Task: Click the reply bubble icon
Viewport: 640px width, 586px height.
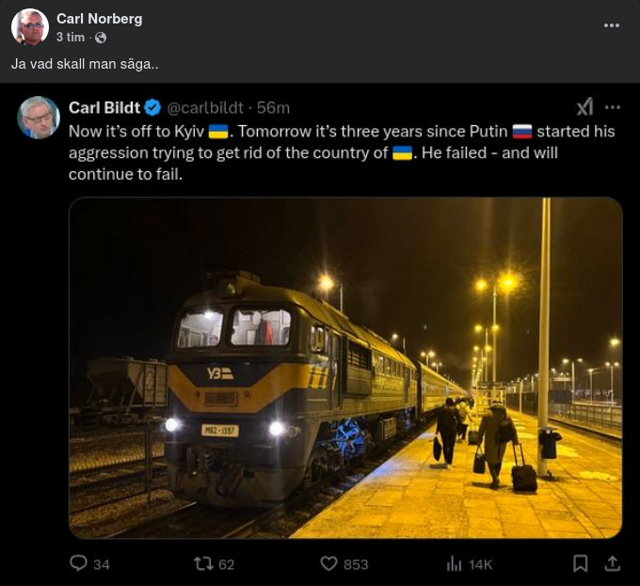Action: tap(79, 563)
